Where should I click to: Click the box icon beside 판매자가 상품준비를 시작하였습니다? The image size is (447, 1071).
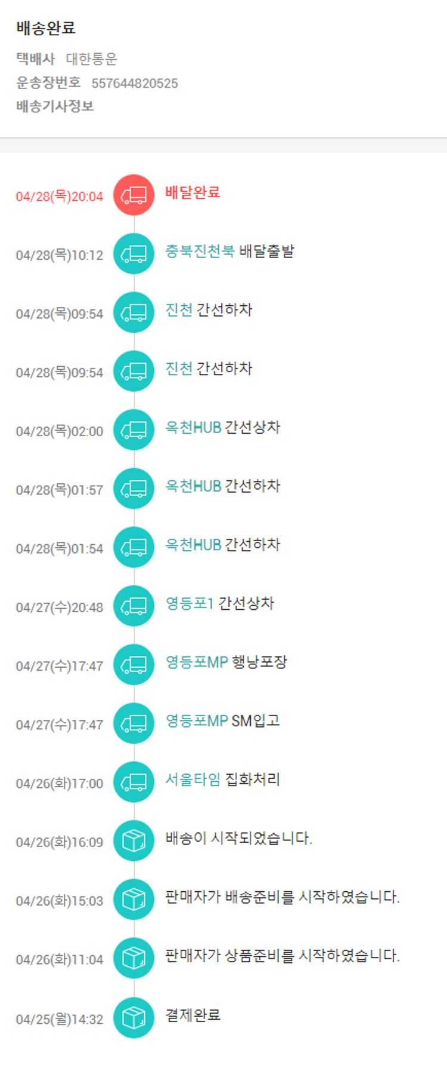(134, 958)
